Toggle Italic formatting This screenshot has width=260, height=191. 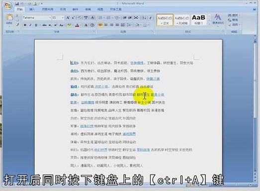30,25
